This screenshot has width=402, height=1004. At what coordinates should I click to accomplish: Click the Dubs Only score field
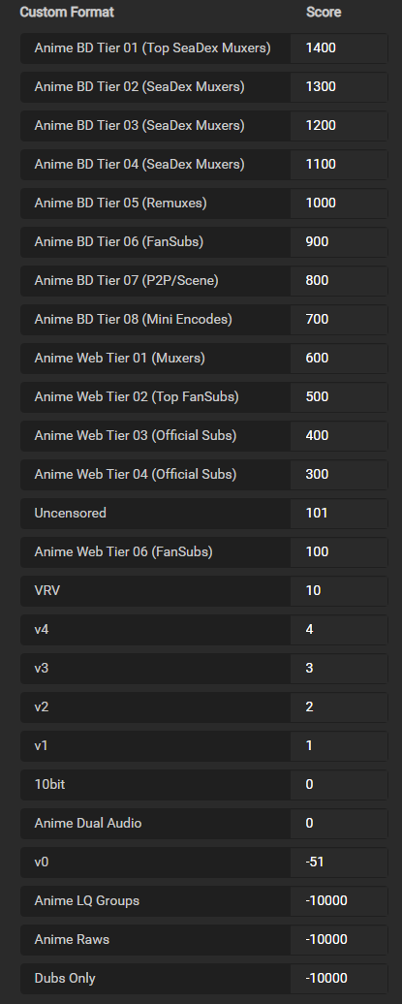[339, 978]
